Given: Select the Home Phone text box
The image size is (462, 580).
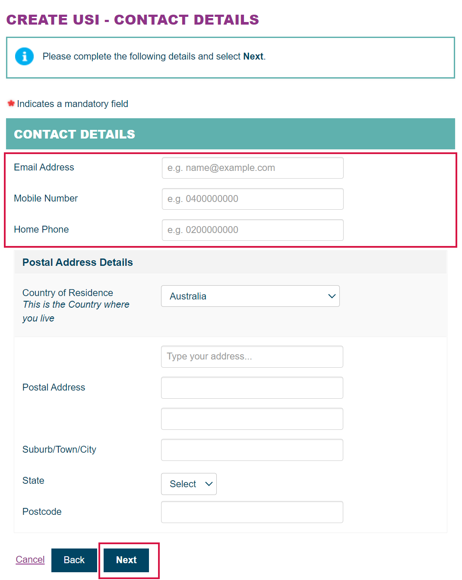Looking at the screenshot, I should pos(253,230).
